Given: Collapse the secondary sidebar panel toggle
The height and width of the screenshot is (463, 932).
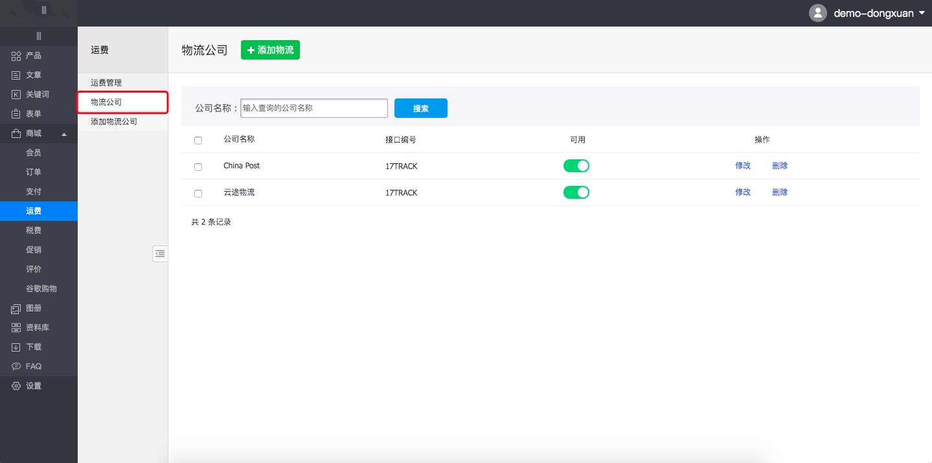Looking at the screenshot, I should [159, 254].
